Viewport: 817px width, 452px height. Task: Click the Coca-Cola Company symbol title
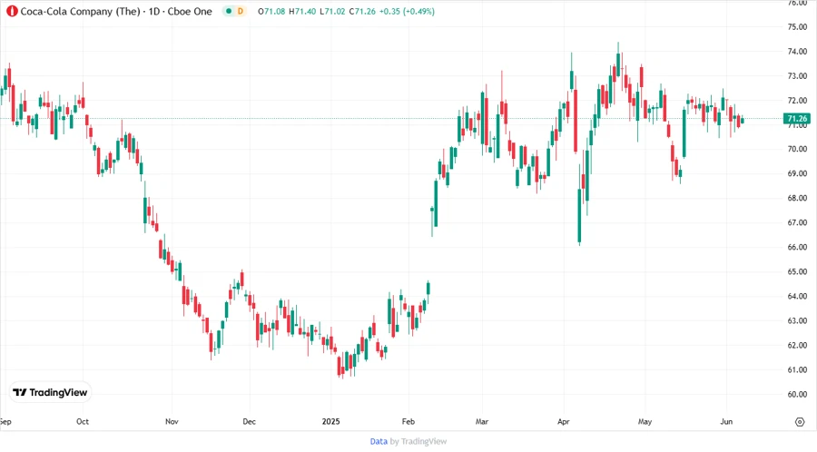pyautogui.click(x=116, y=12)
